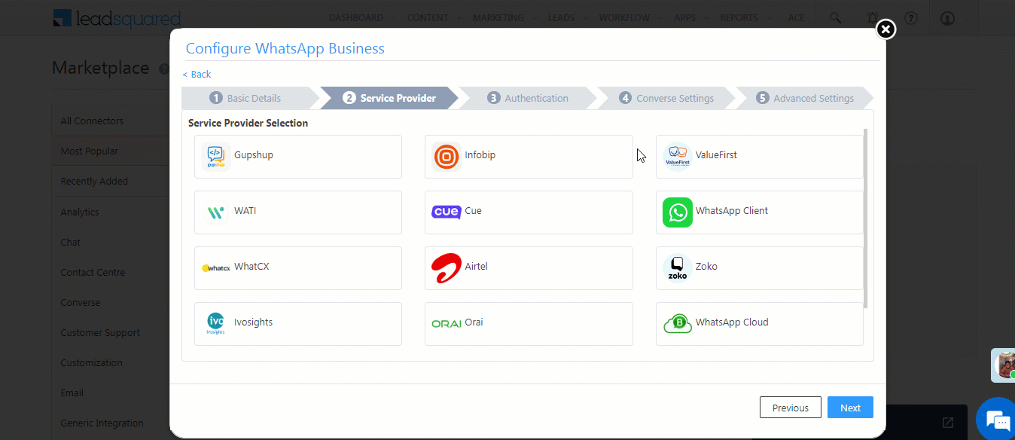Select the Airtel logo
1015x440 pixels.
(x=446, y=268)
